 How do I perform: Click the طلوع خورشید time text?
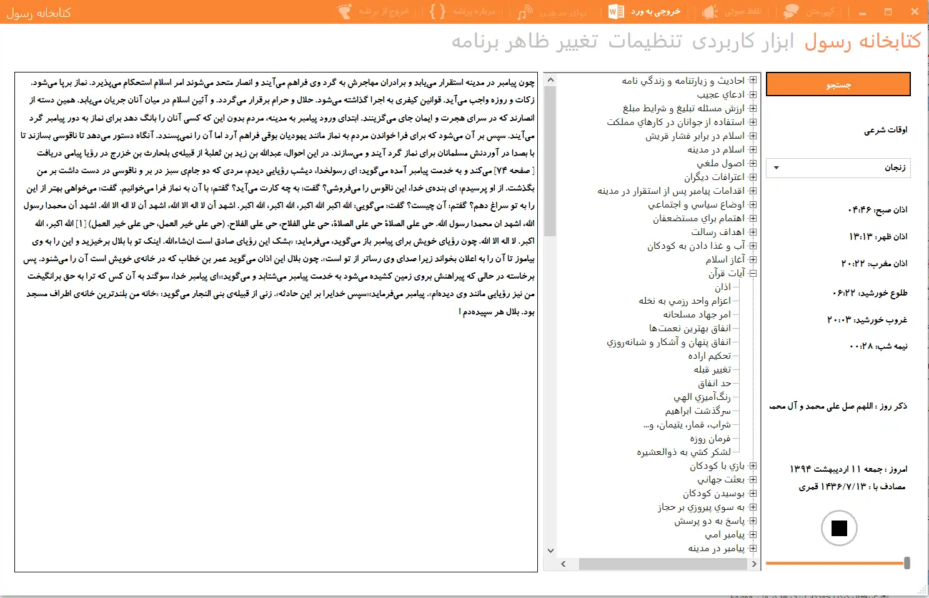(870, 292)
